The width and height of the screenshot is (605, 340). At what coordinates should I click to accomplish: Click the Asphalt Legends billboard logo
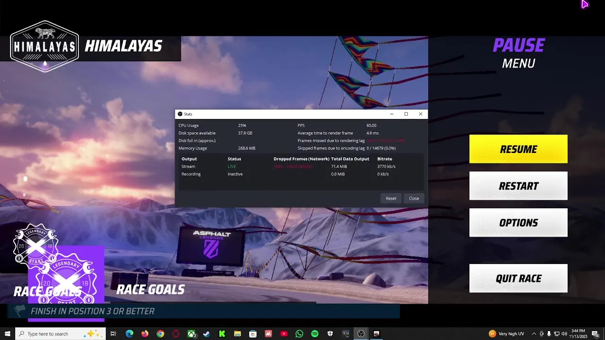(211, 244)
